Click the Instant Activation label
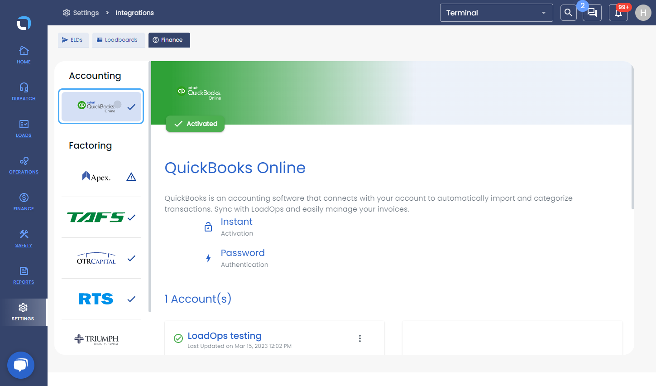 pos(237,227)
